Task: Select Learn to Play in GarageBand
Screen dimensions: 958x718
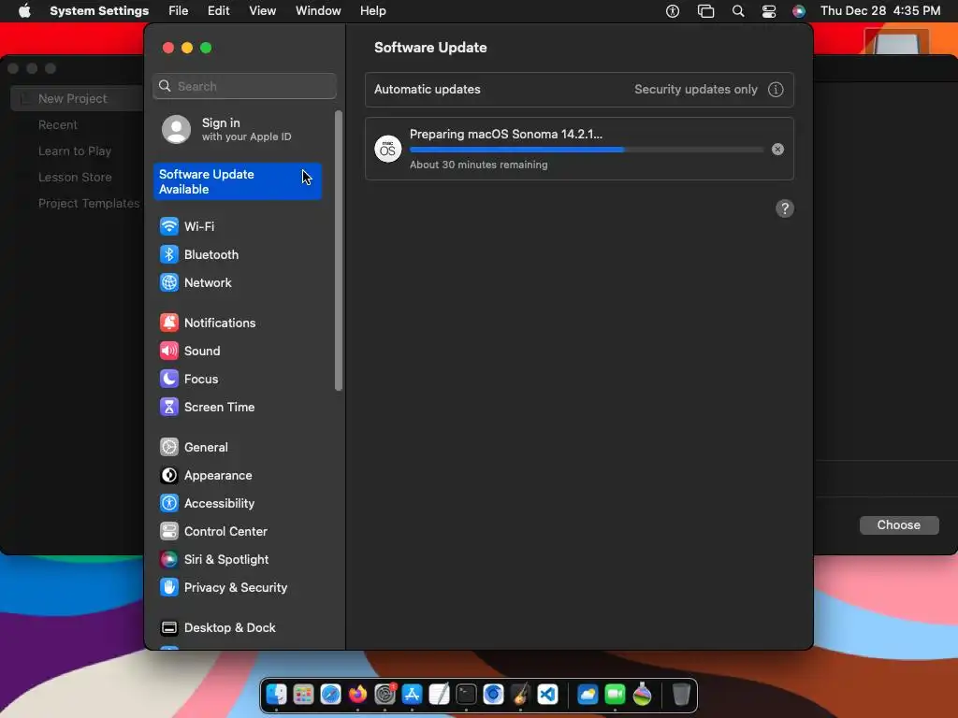Action: 75,151
